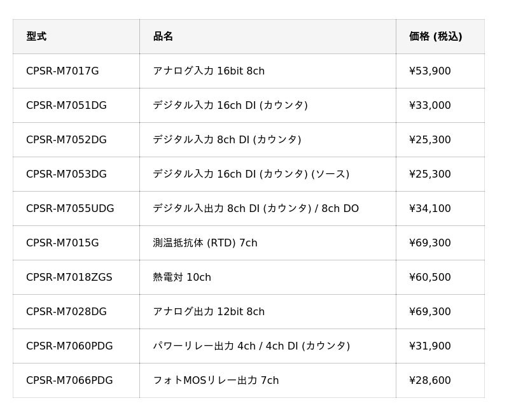Select model CPSR-M7055UDG
The image size is (509, 417).
(x=70, y=208)
